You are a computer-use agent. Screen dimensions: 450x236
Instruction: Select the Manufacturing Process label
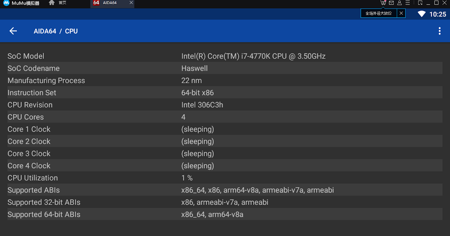[x=46, y=81]
